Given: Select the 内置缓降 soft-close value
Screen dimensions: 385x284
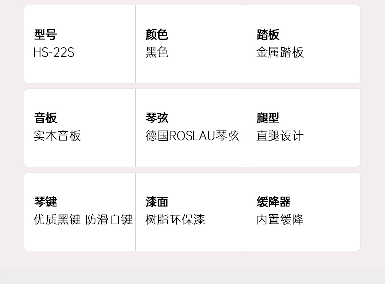Looking at the screenshot, I should 280,220.
